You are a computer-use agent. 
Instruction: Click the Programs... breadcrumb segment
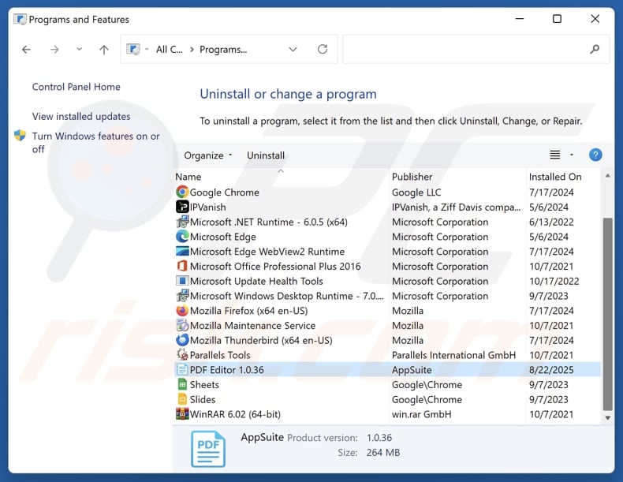pyautogui.click(x=223, y=50)
